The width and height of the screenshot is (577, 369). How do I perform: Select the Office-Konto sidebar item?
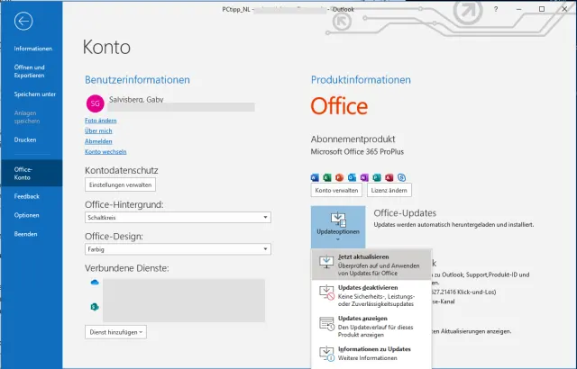pos(32,174)
